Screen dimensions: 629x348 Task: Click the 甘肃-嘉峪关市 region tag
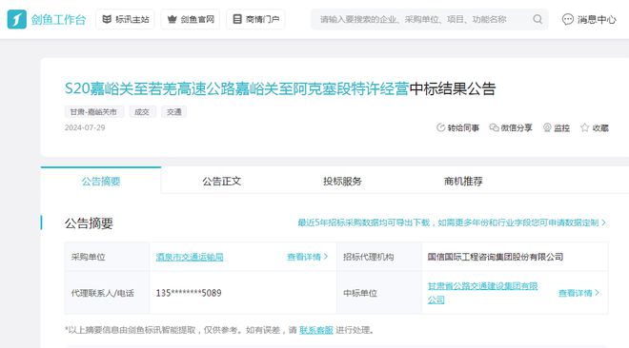click(x=93, y=112)
